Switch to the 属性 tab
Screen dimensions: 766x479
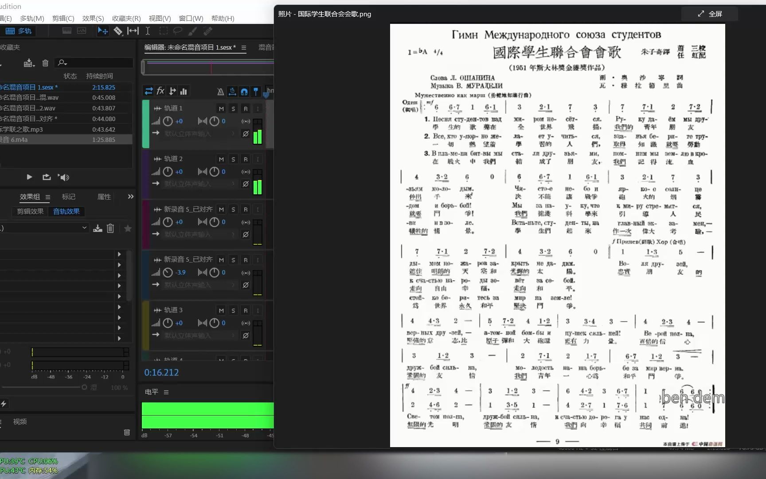(104, 196)
